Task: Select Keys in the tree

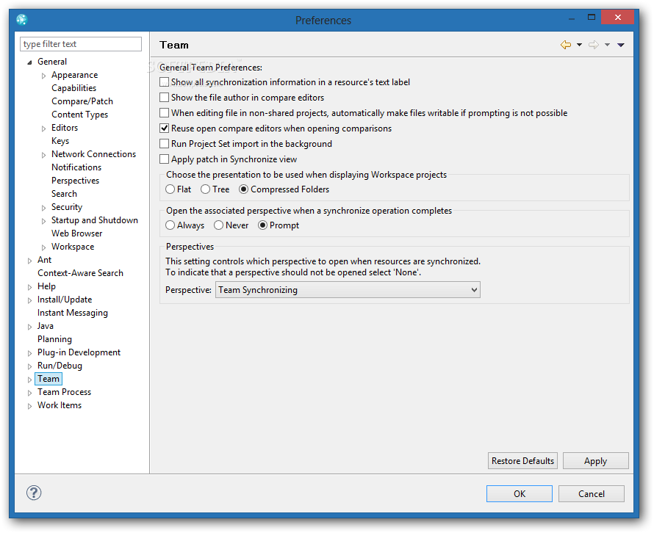Action: (60, 141)
